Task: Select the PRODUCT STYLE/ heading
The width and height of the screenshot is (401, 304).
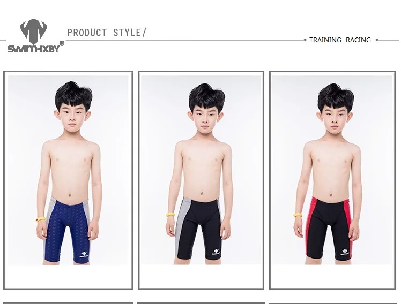Action: 107,33
